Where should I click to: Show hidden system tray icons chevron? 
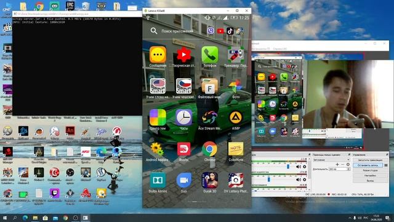point(350,218)
